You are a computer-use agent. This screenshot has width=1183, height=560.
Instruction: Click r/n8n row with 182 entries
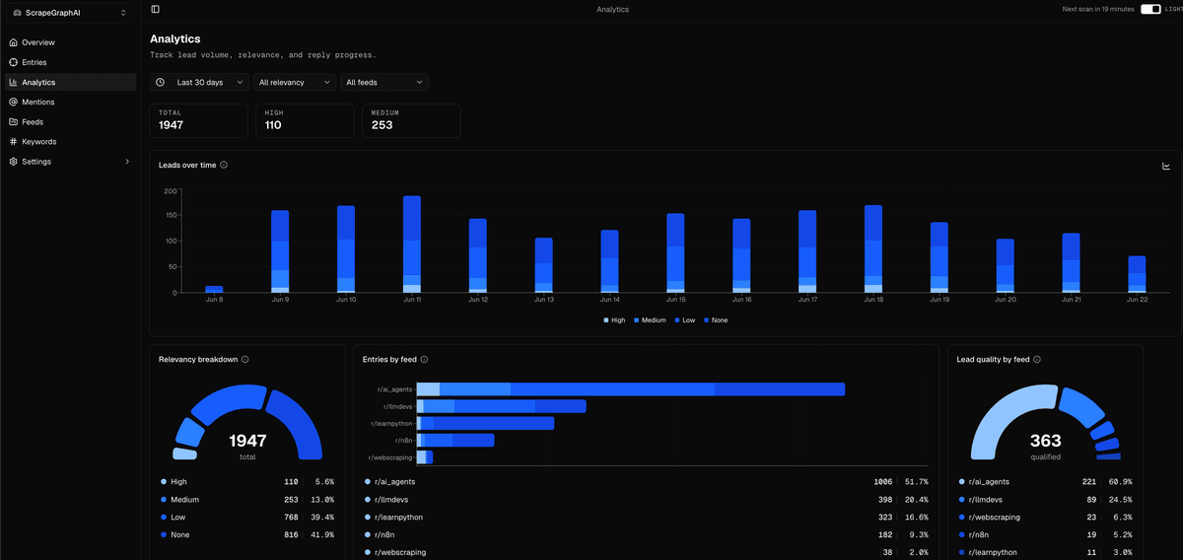point(646,534)
